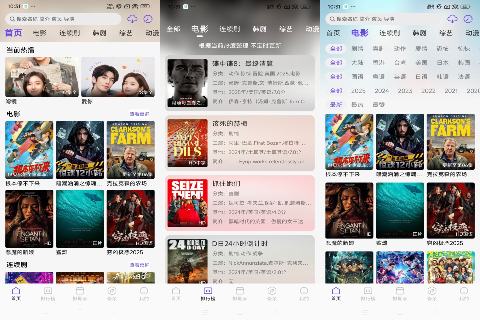Open the 鲨滩 movie poster

point(80,218)
